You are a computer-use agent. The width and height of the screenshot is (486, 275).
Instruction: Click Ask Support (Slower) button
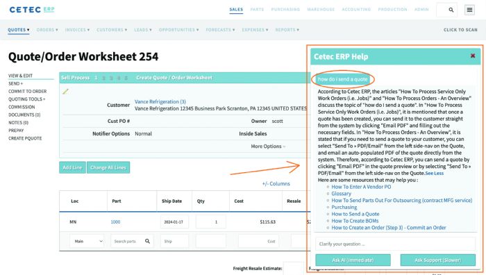click(437, 260)
